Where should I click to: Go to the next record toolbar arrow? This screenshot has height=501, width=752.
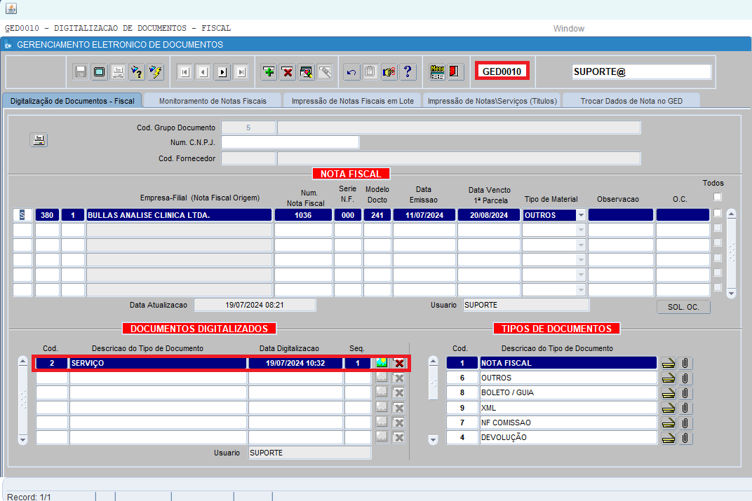tap(222, 72)
